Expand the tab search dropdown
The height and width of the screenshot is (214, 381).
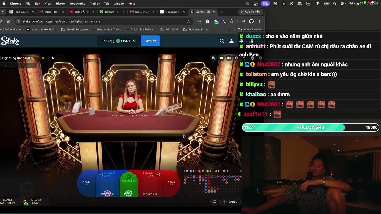(3, 12)
